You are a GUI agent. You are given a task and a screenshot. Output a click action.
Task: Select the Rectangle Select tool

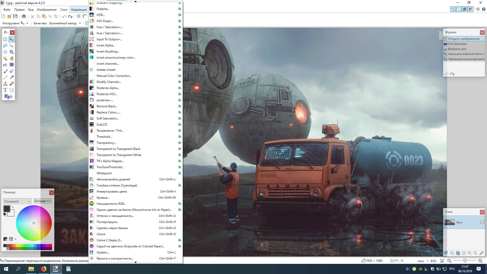pyautogui.click(x=5, y=39)
